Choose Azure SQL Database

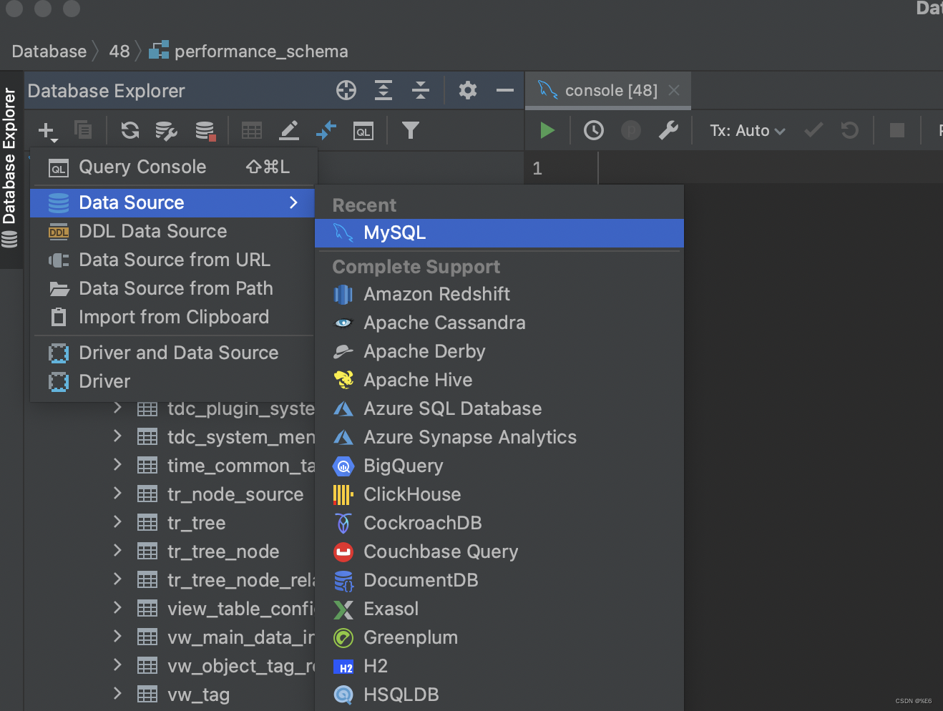499,409
